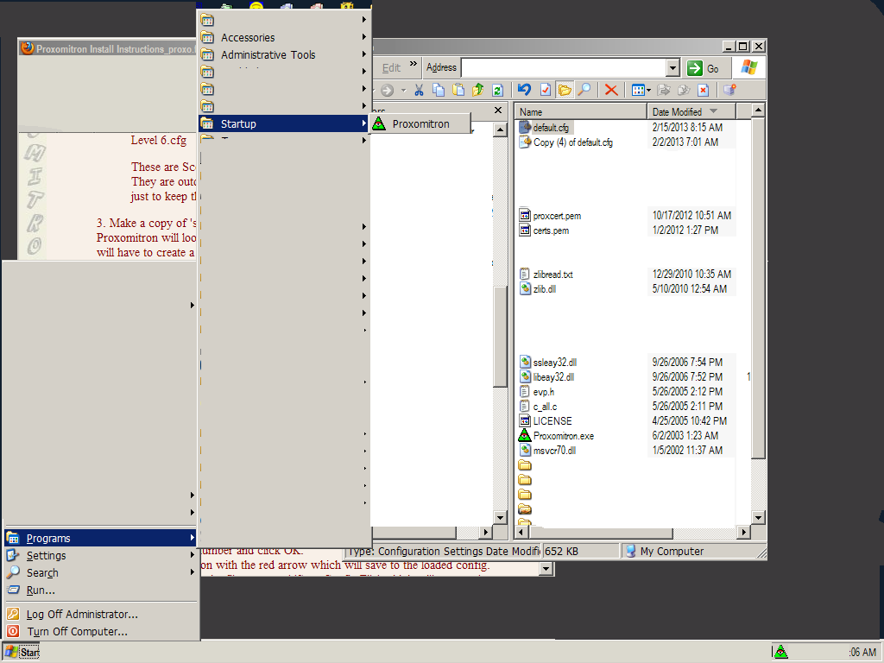The height and width of the screenshot is (663, 884).
Task: Select the Proxomitron.exe file
Action: (563, 436)
